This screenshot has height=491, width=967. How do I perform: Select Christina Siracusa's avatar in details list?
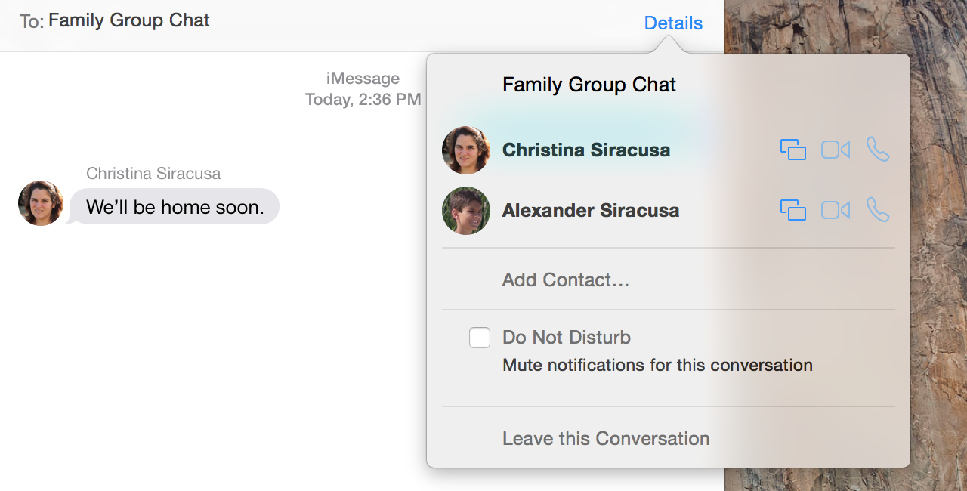pos(466,150)
